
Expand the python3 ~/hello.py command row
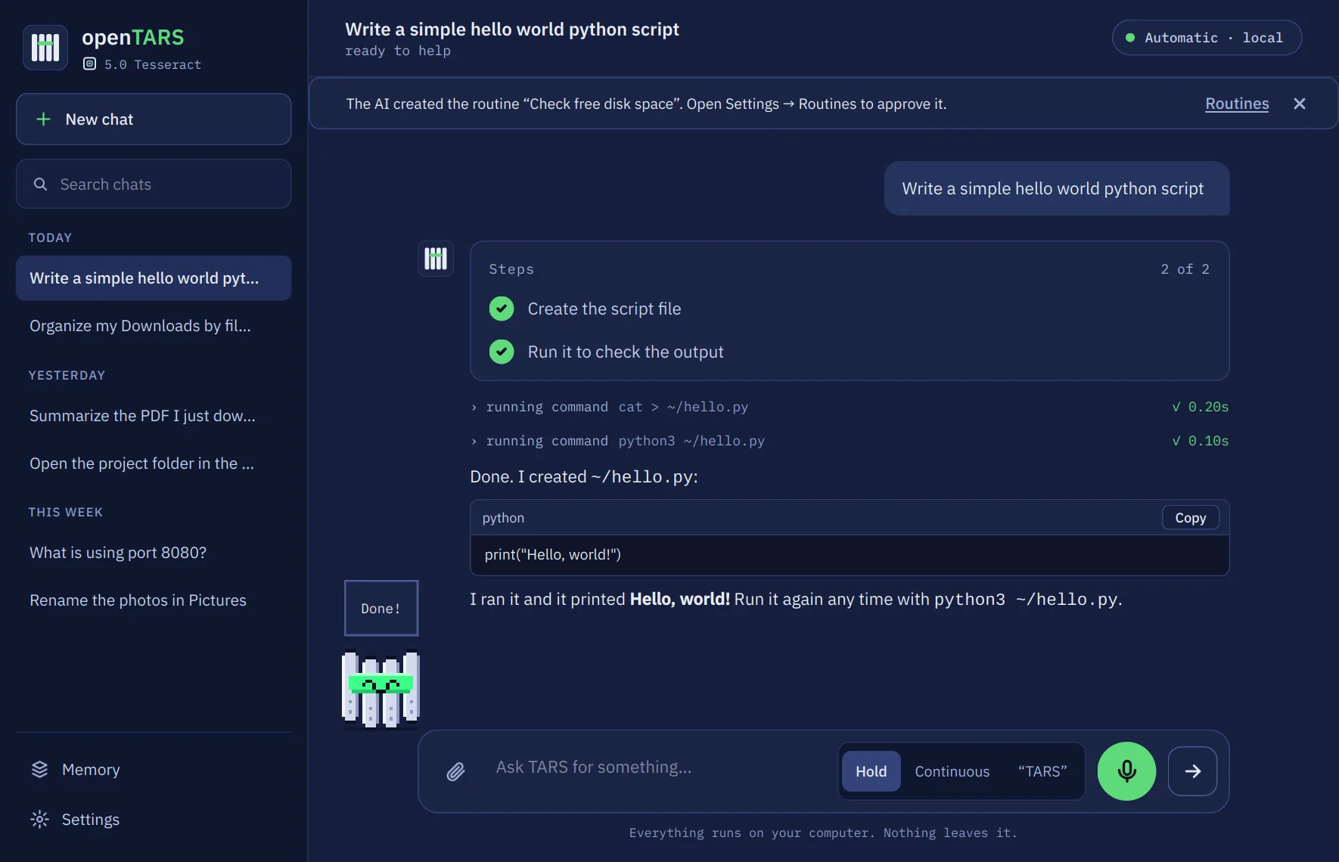point(849,441)
